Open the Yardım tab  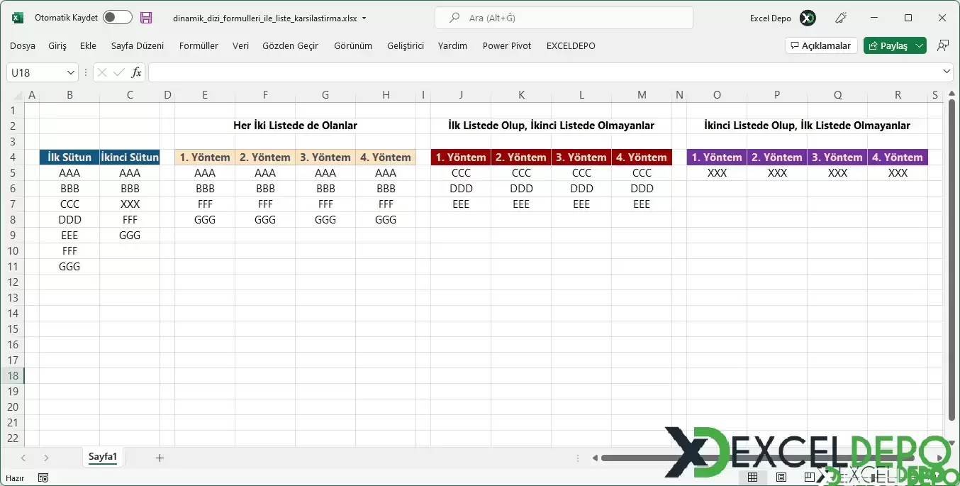tap(452, 45)
